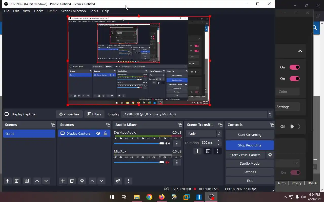Enable Studio Mode button
This screenshot has height=202, width=324.
coord(250,163)
